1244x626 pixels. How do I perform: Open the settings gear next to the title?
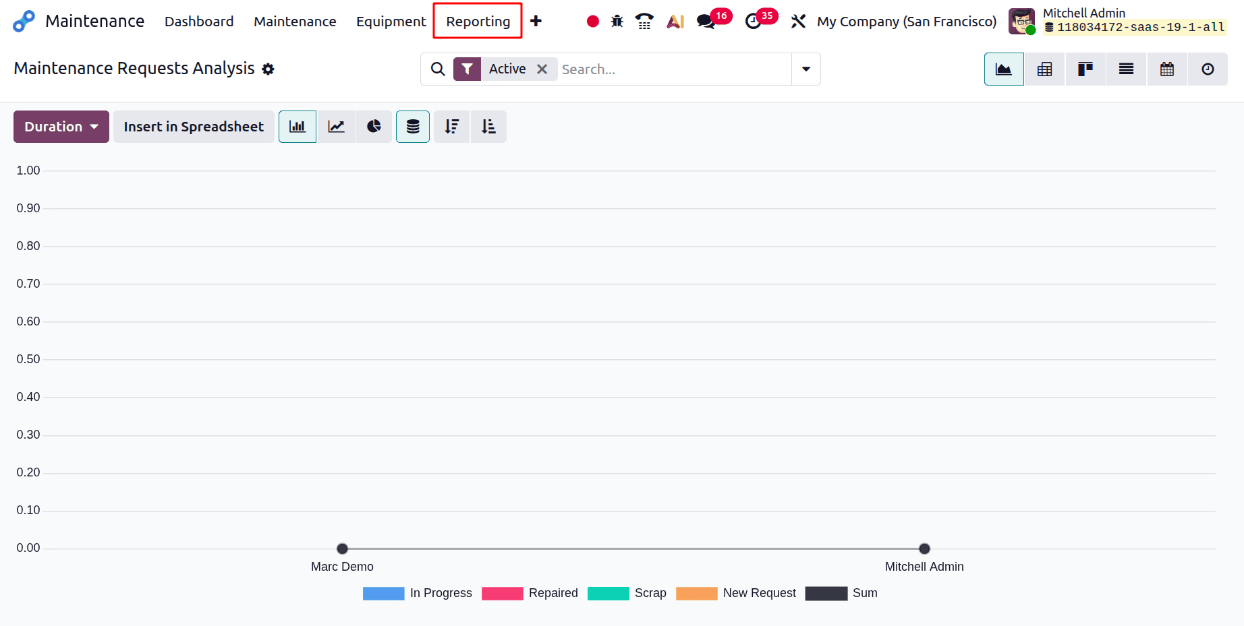pyautogui.click(x=268, y=69)
